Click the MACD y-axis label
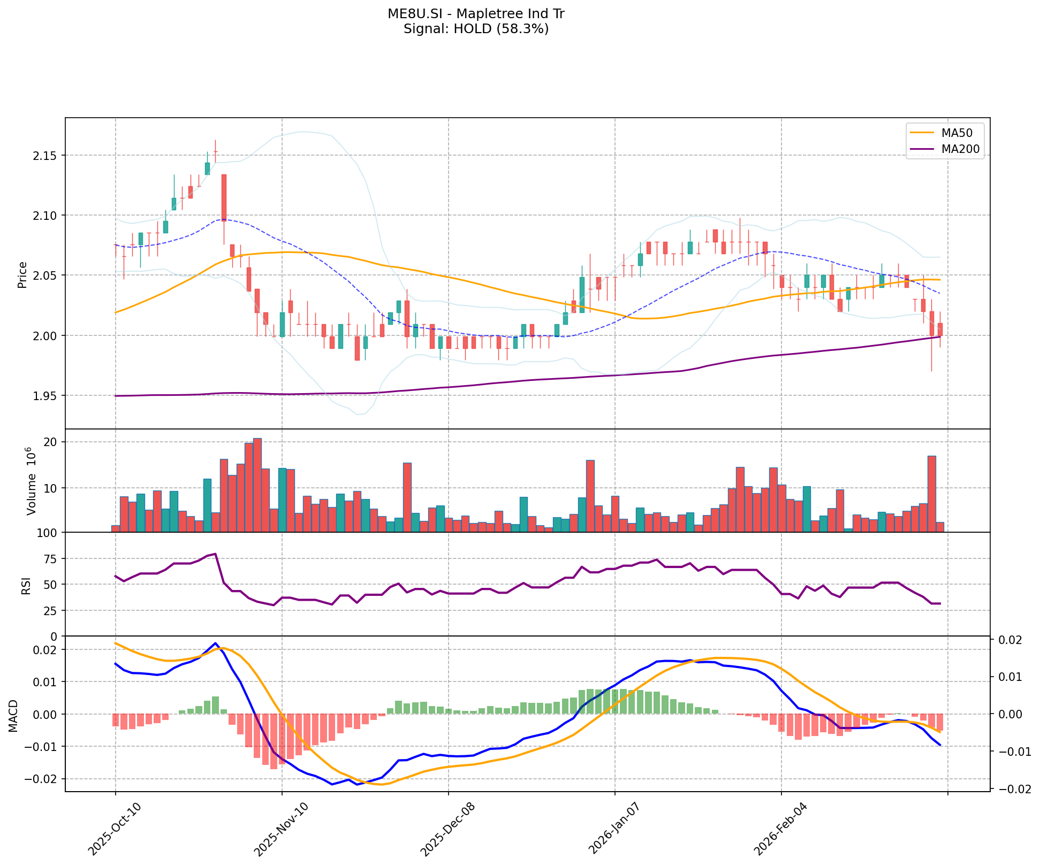The width and height of the screenshot is (1040, 866). [13, 715]
